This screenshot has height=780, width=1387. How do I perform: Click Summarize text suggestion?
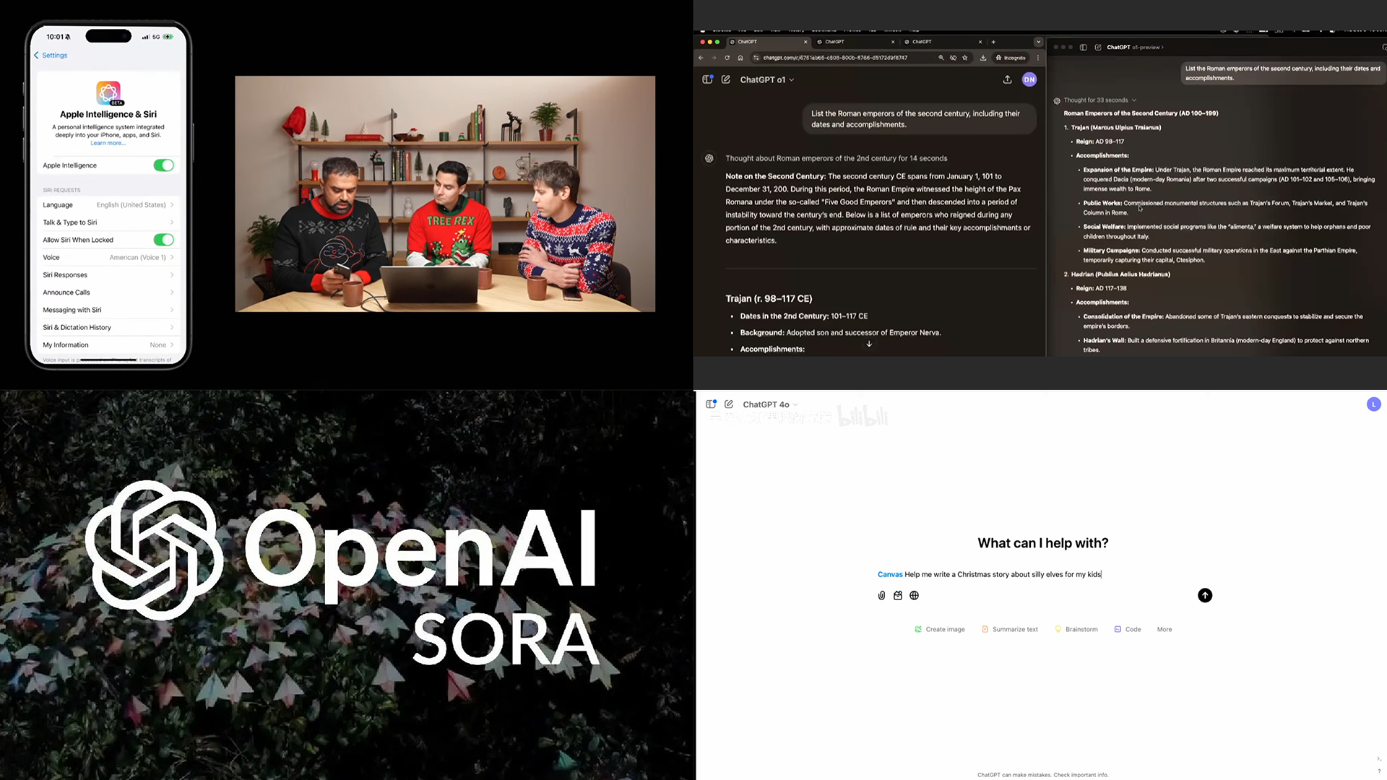coord(1010,630)
